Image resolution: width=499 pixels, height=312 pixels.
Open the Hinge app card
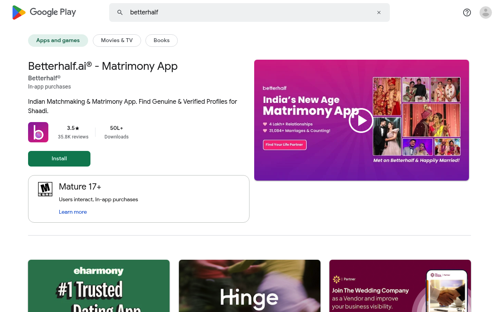point(249,286)
